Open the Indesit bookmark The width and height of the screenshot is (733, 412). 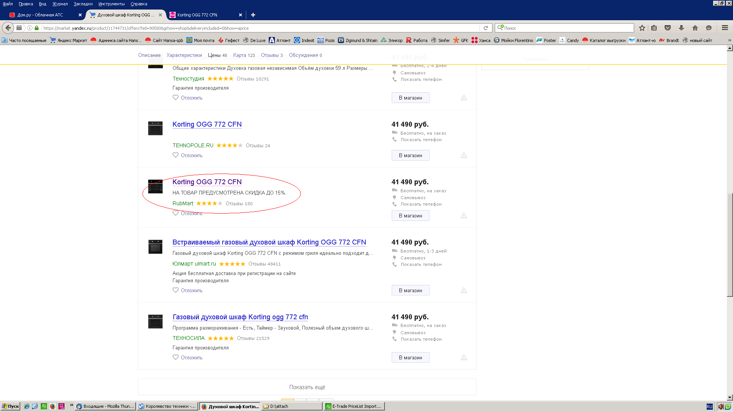[304, 40]
